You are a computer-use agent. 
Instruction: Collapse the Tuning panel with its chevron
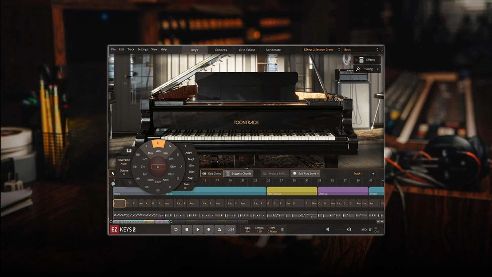(377, 69)
